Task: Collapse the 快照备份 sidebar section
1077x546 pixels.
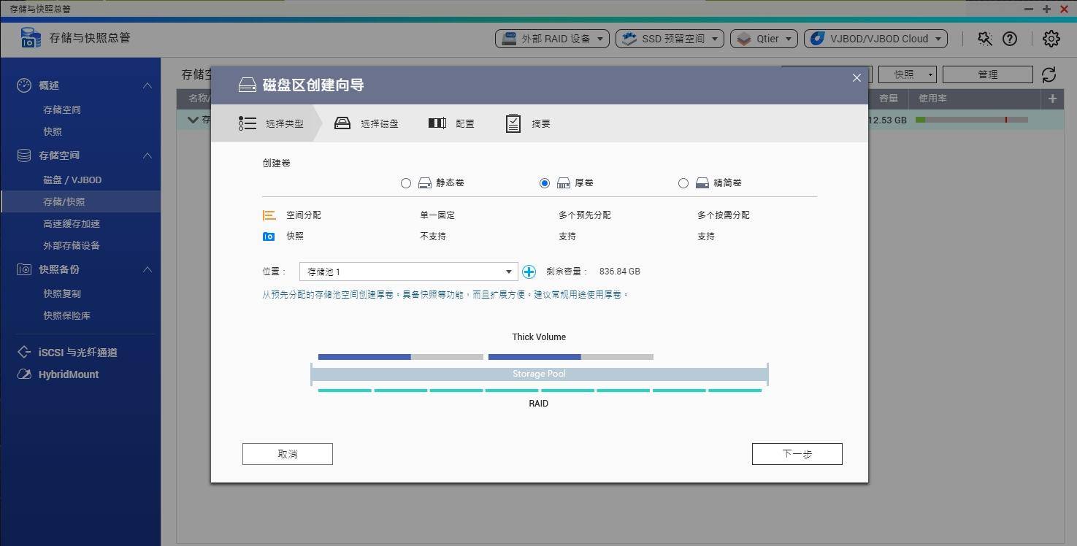Action: [x=147, y=269]
